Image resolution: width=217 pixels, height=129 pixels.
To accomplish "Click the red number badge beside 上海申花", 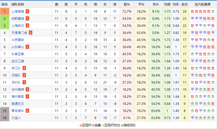I will pos(27,26).
